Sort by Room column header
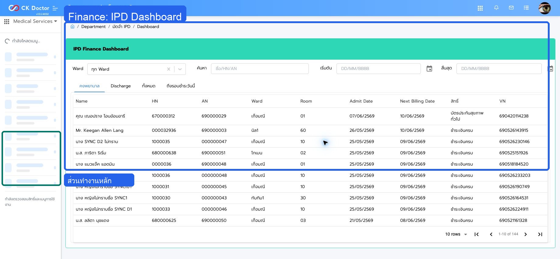Viewport: 560px width, 259px height. pos(306,101)
